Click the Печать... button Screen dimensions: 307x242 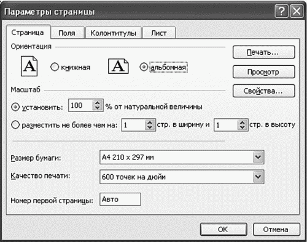pos(263,52)
